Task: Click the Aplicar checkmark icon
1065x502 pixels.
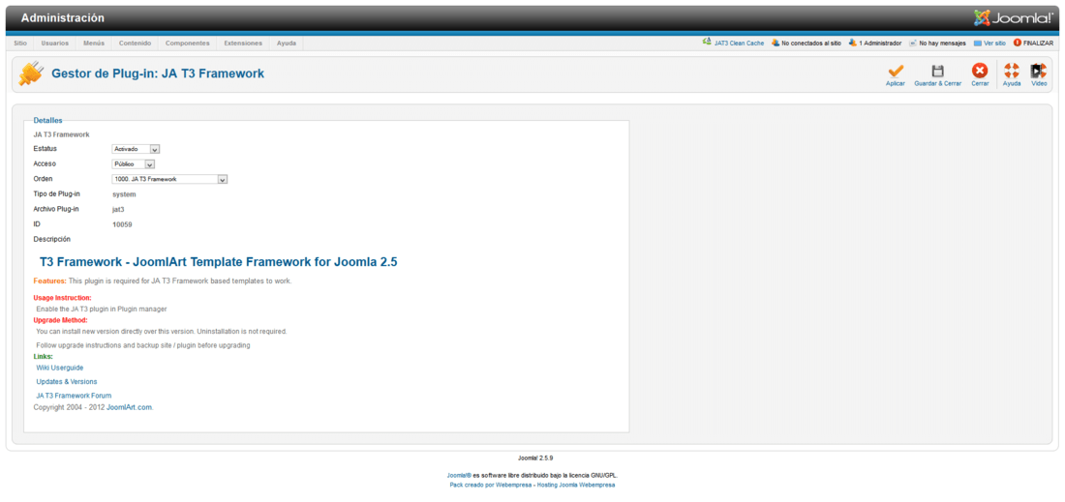Action: [x=896, y=71]
